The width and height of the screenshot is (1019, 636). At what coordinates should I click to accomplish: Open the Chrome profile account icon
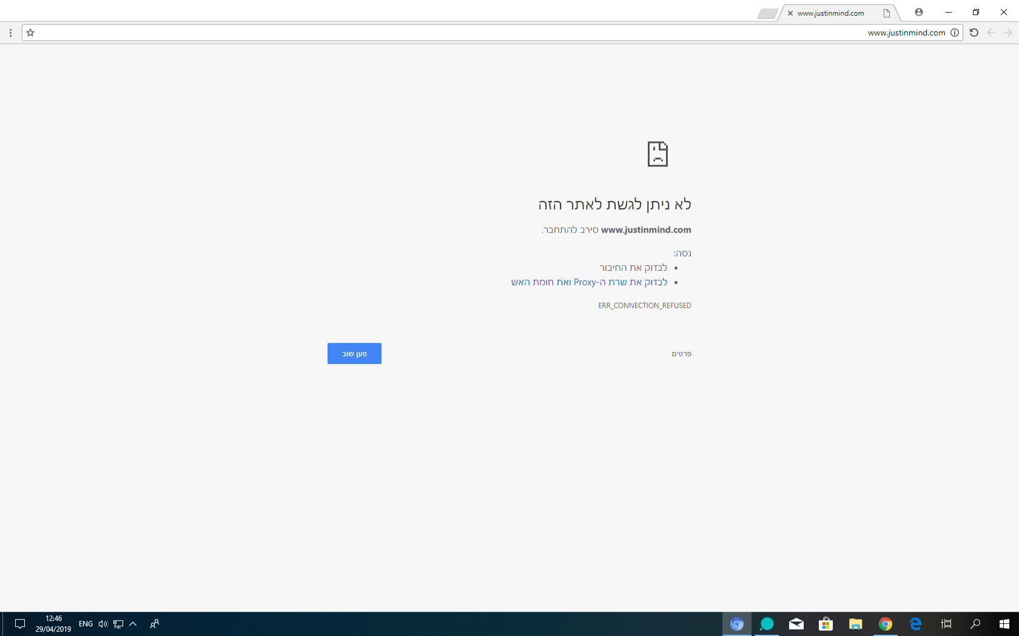[919, 12]
